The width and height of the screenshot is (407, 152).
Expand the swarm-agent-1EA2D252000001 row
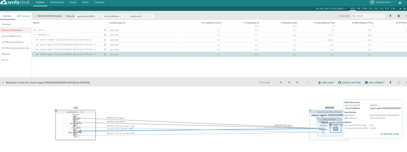(x=38, y=50)
